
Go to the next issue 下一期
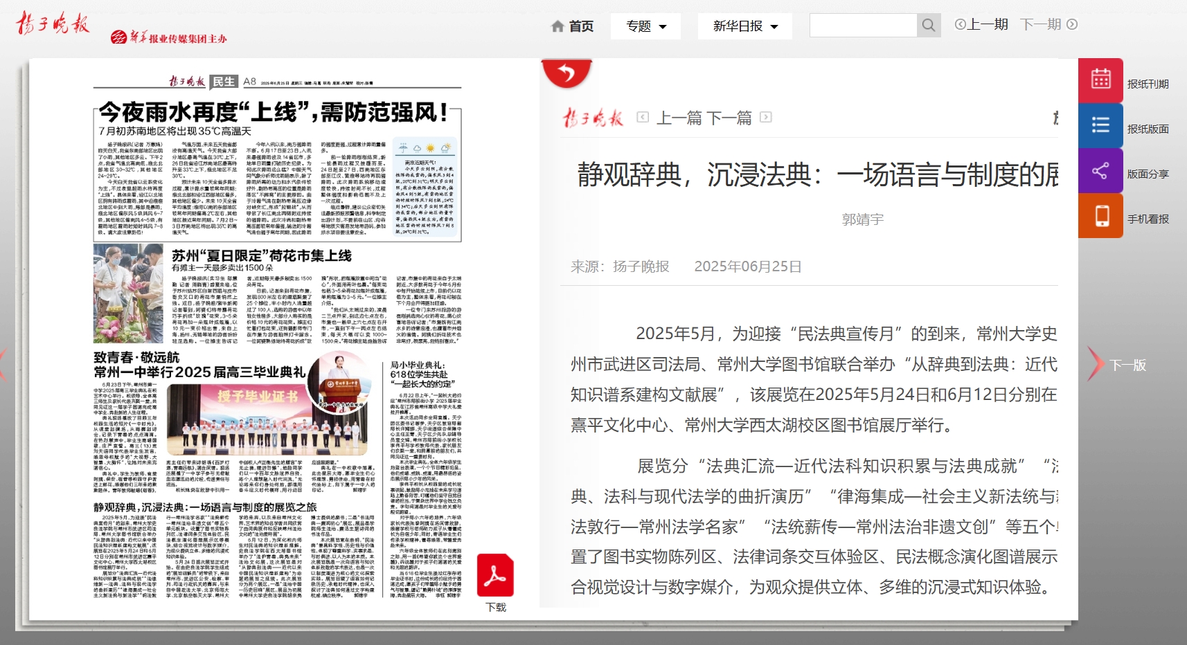pos(1048,25)
